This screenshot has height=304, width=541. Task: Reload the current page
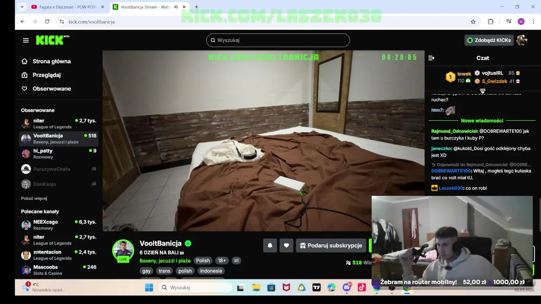(47, 22)
